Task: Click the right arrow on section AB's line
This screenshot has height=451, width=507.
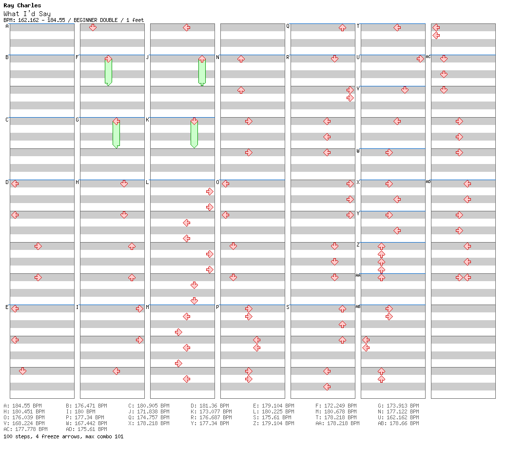Action: pos(390,309)
